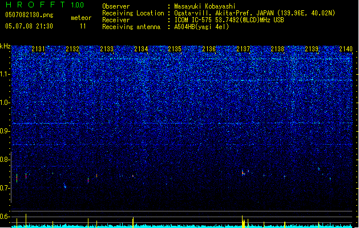Click the 'Receiving antenna' label
Image resolution: width=359 pixels, height=228 pixels.
tap(131, 27)
